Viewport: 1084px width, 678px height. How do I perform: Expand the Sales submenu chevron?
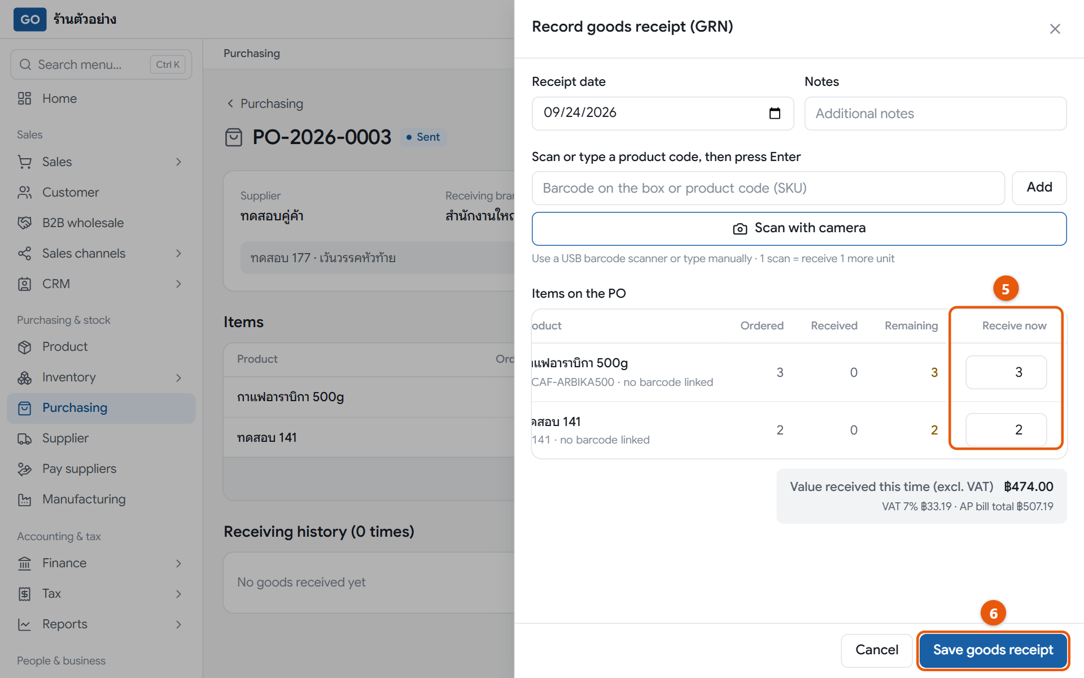pos(178,162)
